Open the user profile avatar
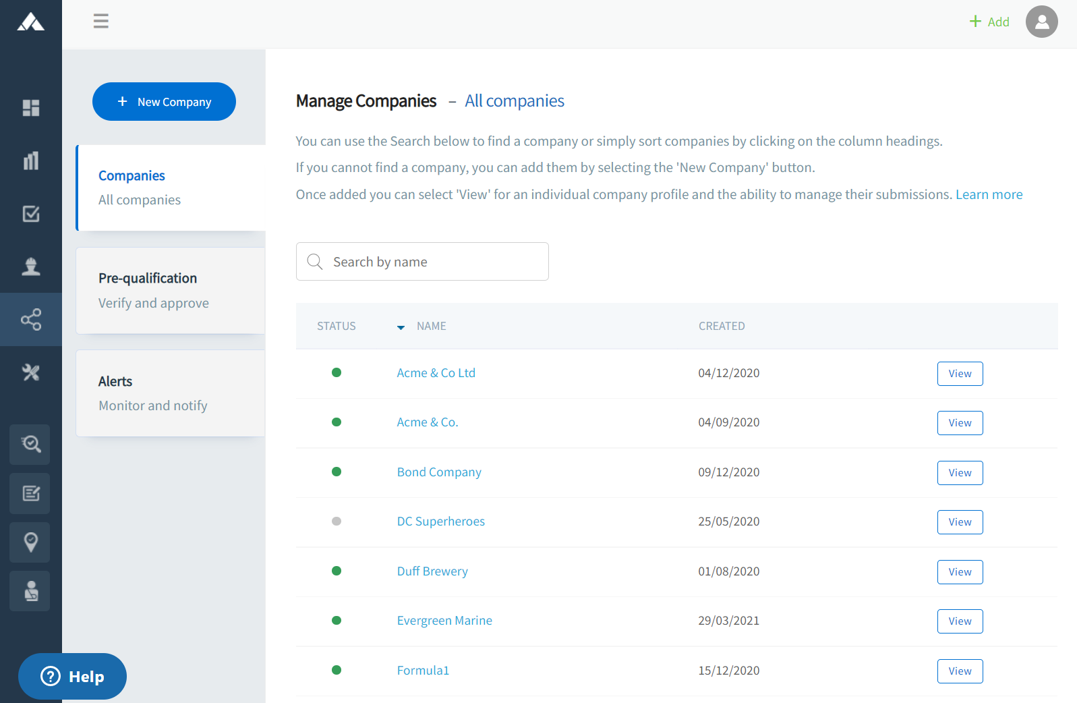The height and width of the screenshot is (703, 1077). click(x=1041, y=22)
